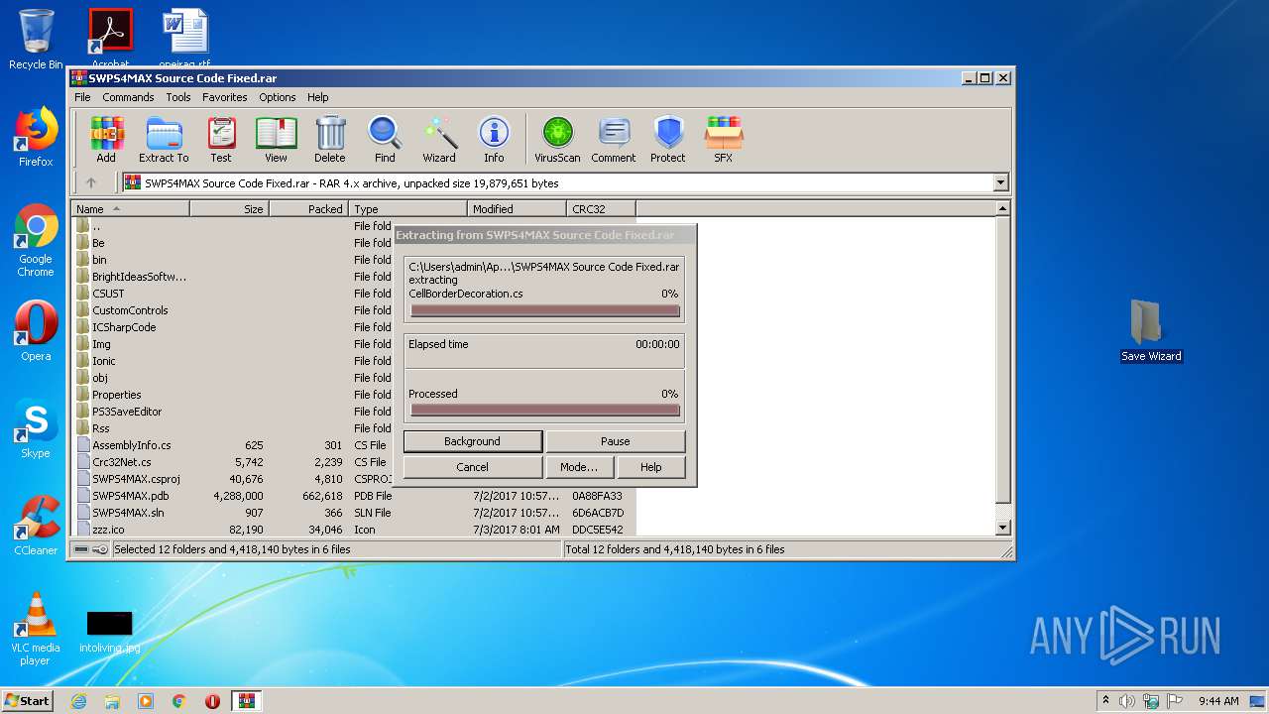Open the File menu
1269x714 pixels.
tap(82, 97)
